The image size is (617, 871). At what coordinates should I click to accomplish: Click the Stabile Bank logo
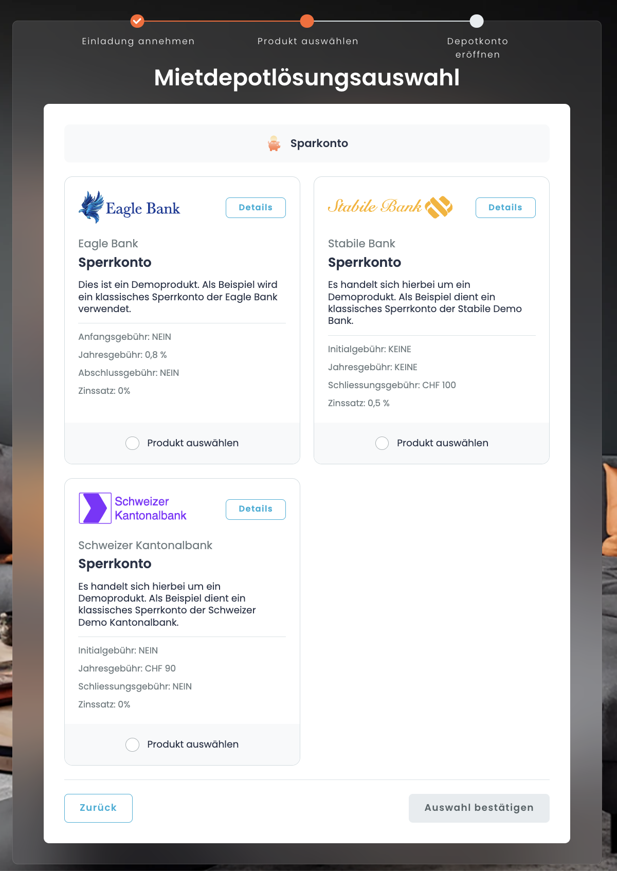point(390,207)
